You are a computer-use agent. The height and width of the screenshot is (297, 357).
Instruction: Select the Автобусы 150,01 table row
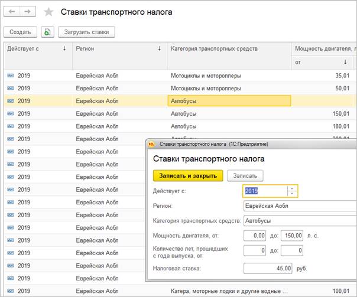(177, 113)
